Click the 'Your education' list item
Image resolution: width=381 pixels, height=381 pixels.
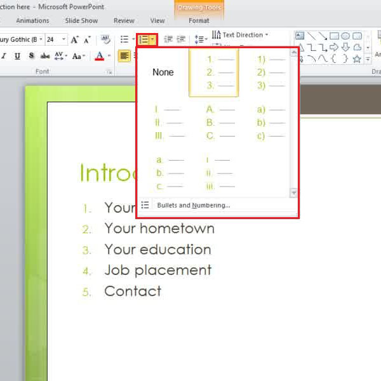[x=157, y=250]
